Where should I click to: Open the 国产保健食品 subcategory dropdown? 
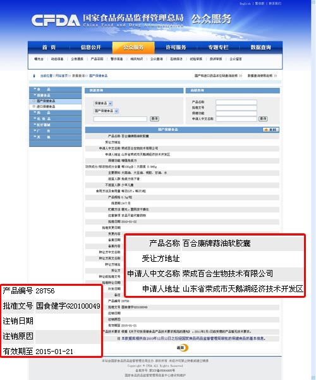tap(106, 111)
